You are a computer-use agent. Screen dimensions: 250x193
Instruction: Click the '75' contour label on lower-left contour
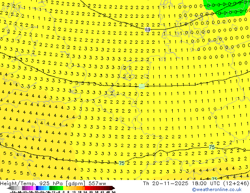point(121,163)
